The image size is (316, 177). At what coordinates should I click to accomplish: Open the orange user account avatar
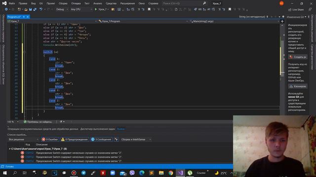pos(281,3)
